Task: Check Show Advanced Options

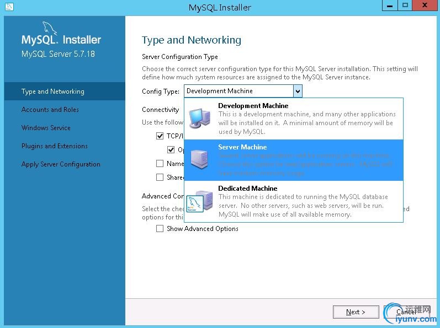Action: coord(160,229)
